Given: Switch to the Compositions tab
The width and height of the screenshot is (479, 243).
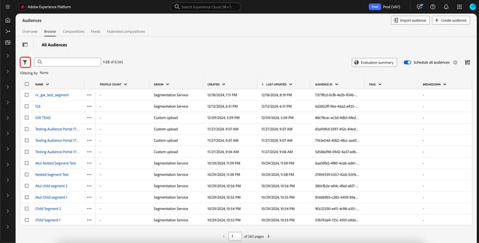Looking at the screenshot, I should (73, 31).
